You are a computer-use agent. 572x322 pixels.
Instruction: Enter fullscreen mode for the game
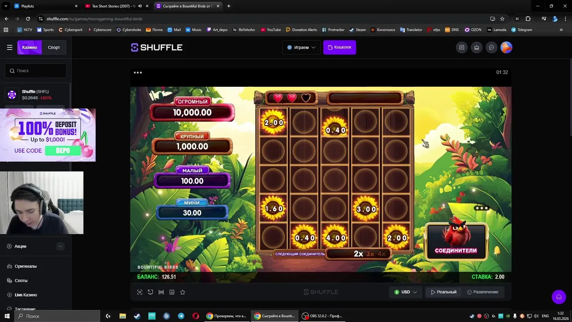(139, 292)
